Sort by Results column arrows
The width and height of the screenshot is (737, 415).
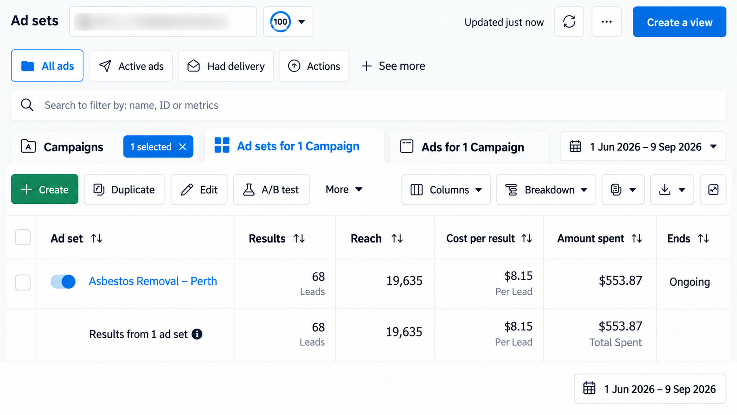[299, 239]
